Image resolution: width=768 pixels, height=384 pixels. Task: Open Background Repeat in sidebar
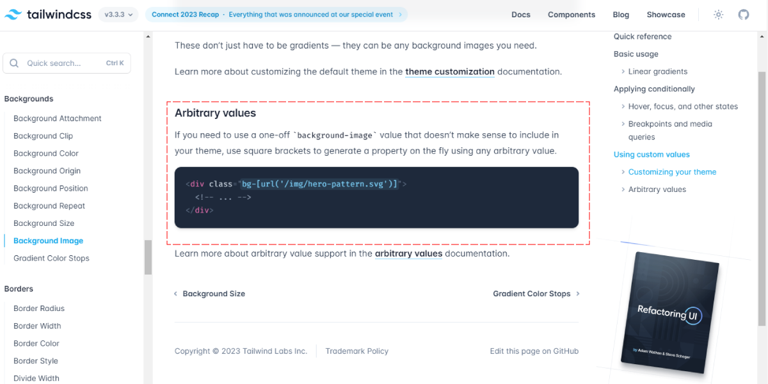[x=49, y=206]
